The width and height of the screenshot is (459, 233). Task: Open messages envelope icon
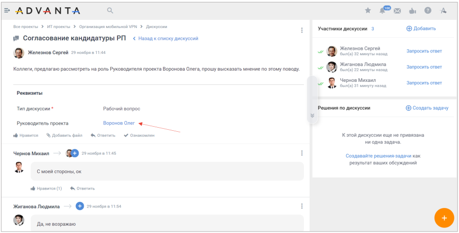pyautogui.click(x=397, y=11)
